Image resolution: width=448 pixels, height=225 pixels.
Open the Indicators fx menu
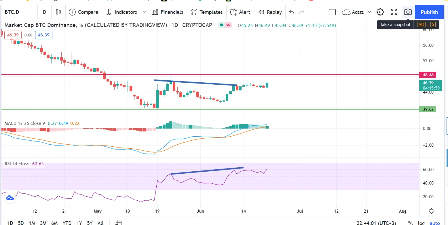(122, 12)
